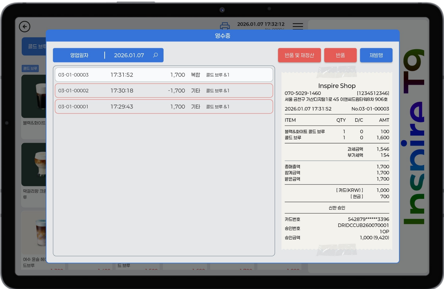Click the 2026.01.07 business date field
Screen dimensions: 444x289
(x=129, y=55)
